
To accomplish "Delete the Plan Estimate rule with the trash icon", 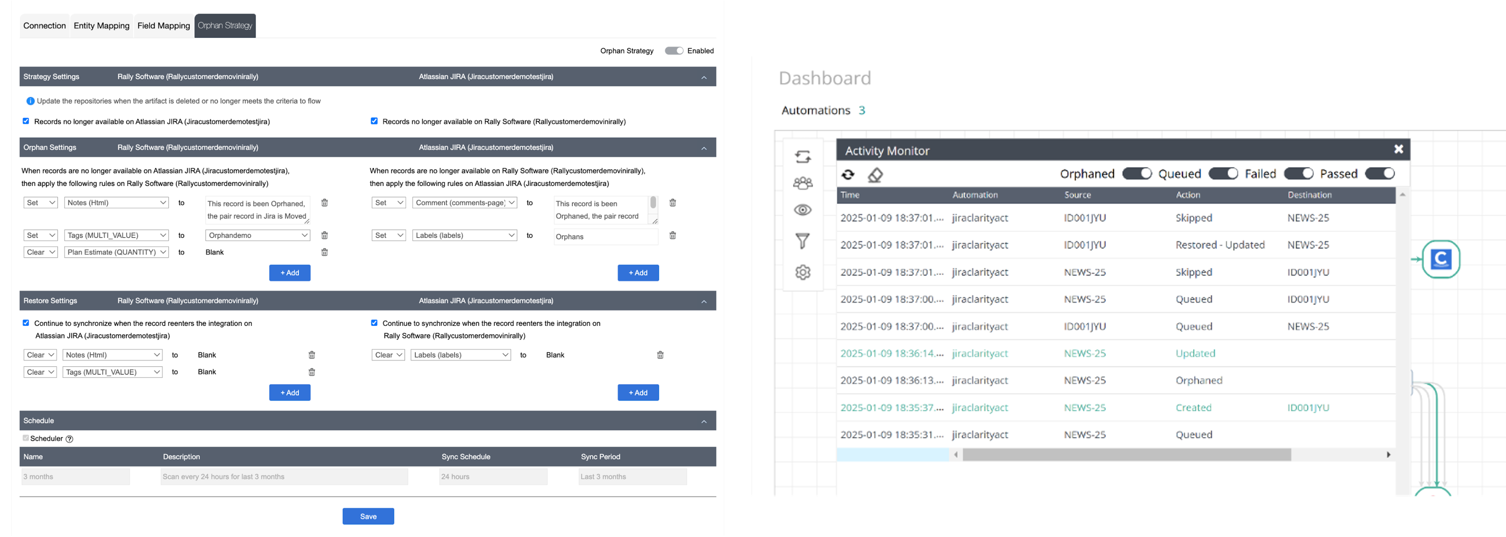I will 324,252.
